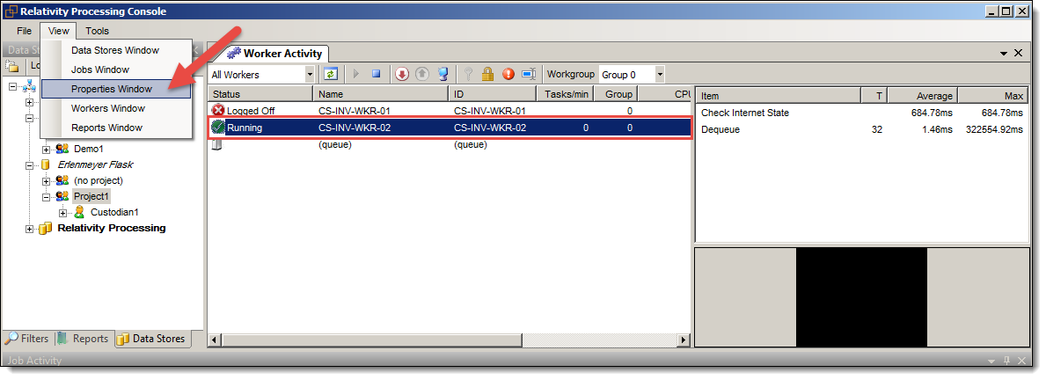Click the horizontal scrollbar thumb in worker list
Image resolution: width=1046 pixels, height=380 pixels.
coord(370,340)
